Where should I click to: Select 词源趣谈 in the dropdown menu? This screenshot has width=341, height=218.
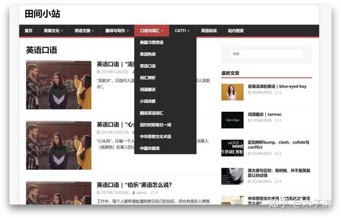tap(148, 90)
